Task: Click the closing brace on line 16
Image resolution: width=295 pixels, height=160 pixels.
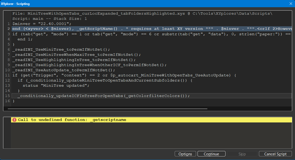Action: pyautogui.click(x=13, y=101)
